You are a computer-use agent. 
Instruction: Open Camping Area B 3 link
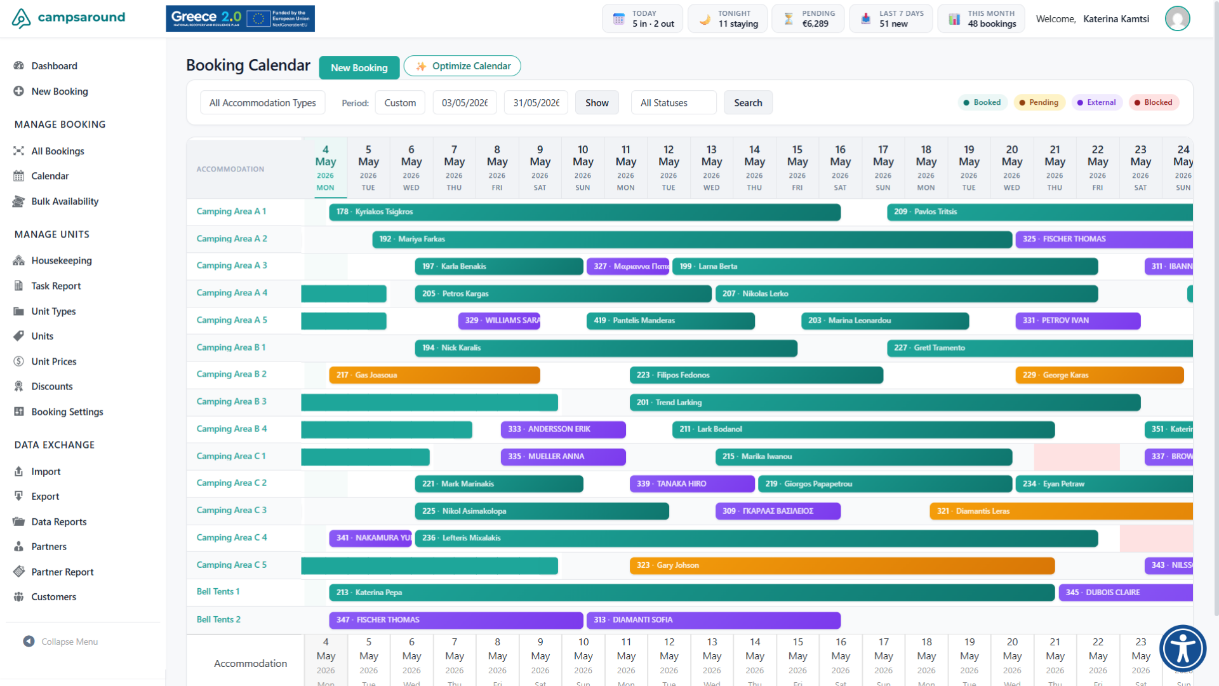[x=231, y=401]
